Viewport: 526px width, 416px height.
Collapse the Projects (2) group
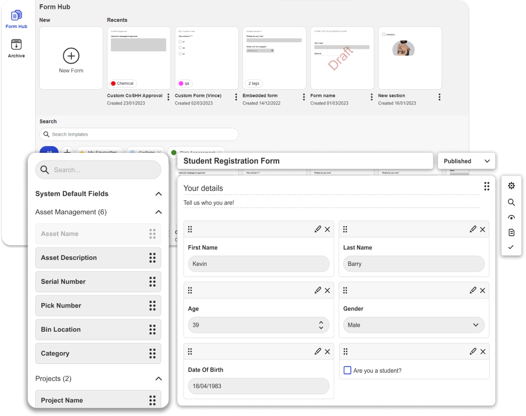(x=158, y=379)
